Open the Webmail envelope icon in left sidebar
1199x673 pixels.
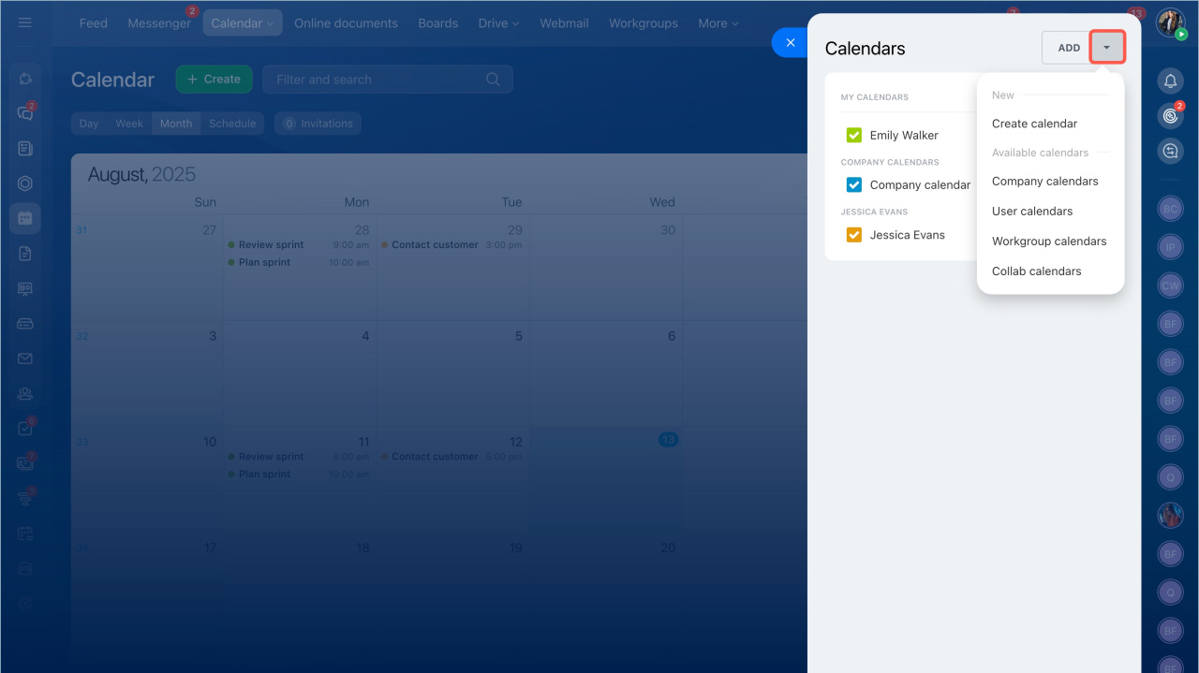click(x=25, y=358)
